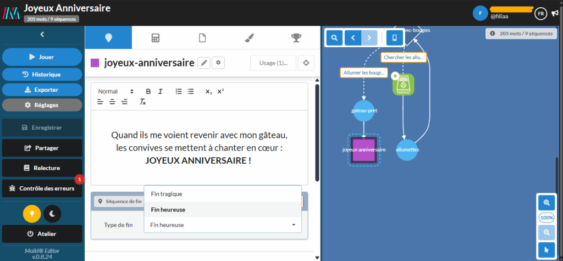Click the pencil rename icon beside joyeux-anniversaire
Screen dimensions: 563x261
tap(204, 63)
